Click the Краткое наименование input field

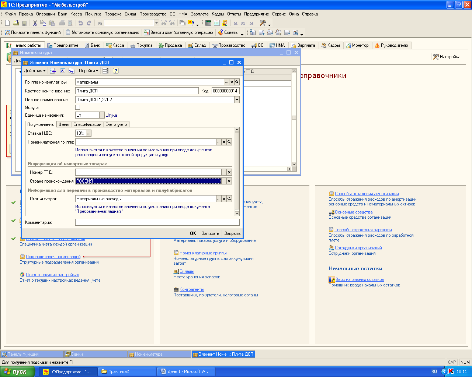[137, 91]
